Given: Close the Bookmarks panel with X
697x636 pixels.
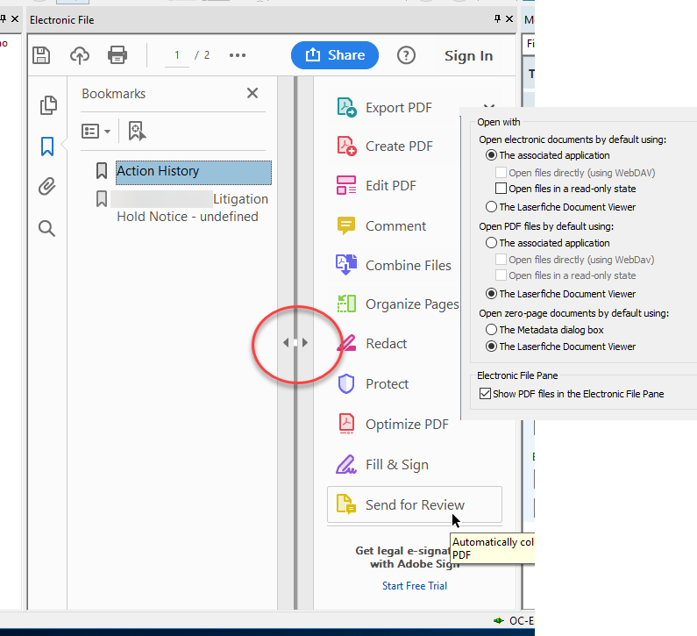Looking at the screenshot, I should pos(252,93).
